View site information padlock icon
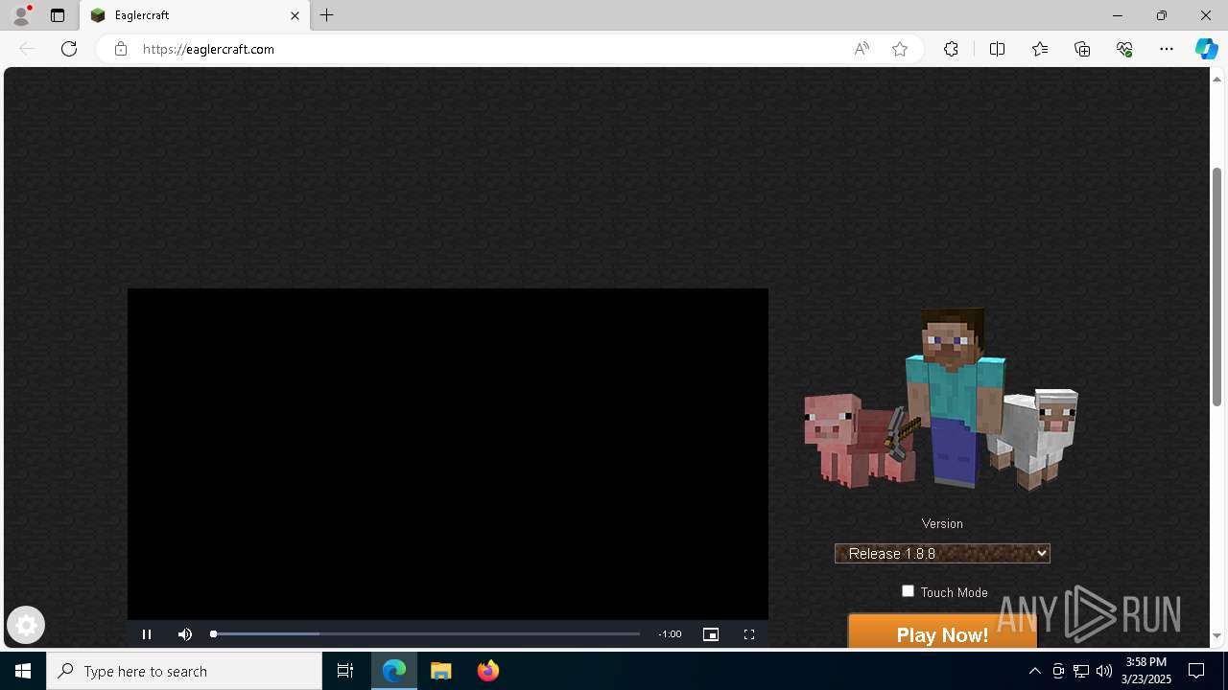Image resolution: width=1228 pixels, height=690 pixels. pyautogui.click(x=121, y=49)
